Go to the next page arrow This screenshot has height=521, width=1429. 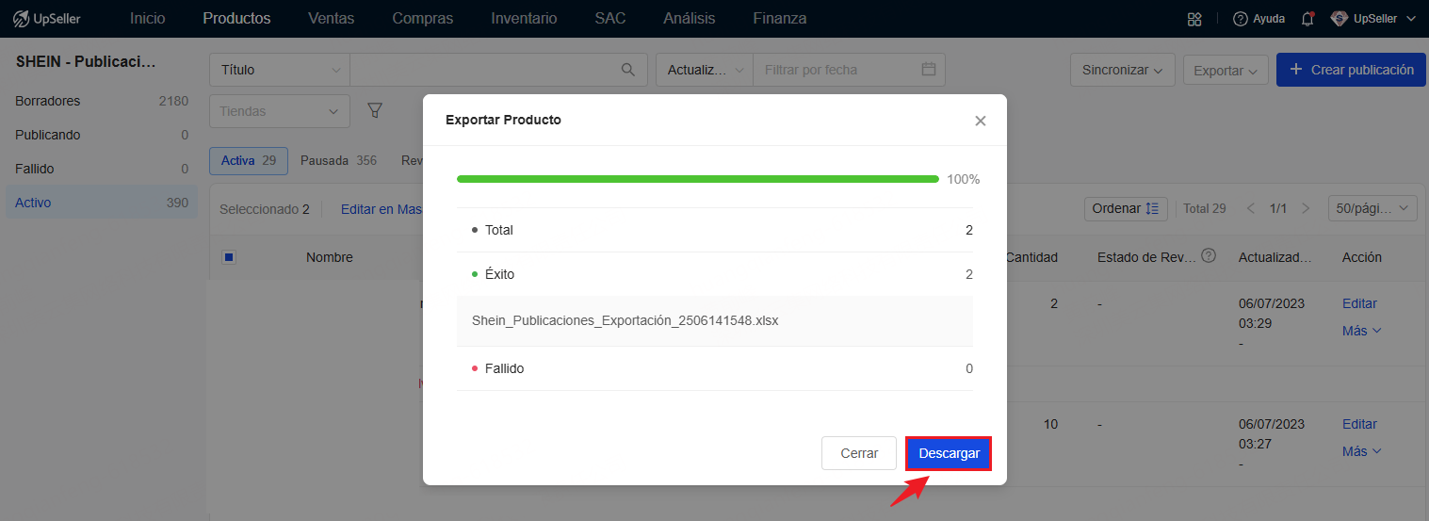point(1306,208)
